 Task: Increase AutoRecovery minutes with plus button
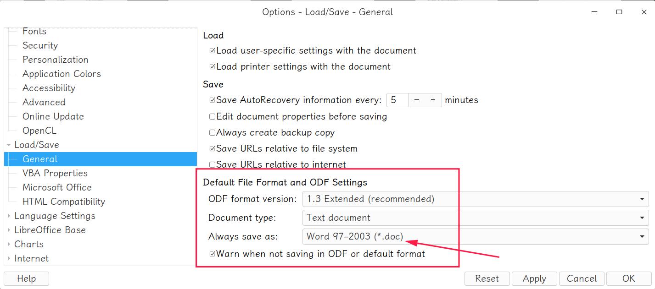pos(433,100)
